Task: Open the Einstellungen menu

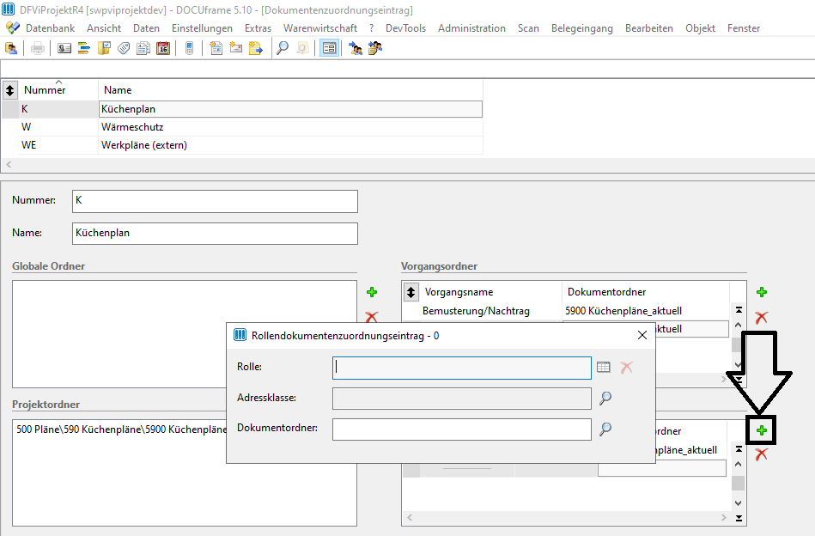Action: pos(202,28)
